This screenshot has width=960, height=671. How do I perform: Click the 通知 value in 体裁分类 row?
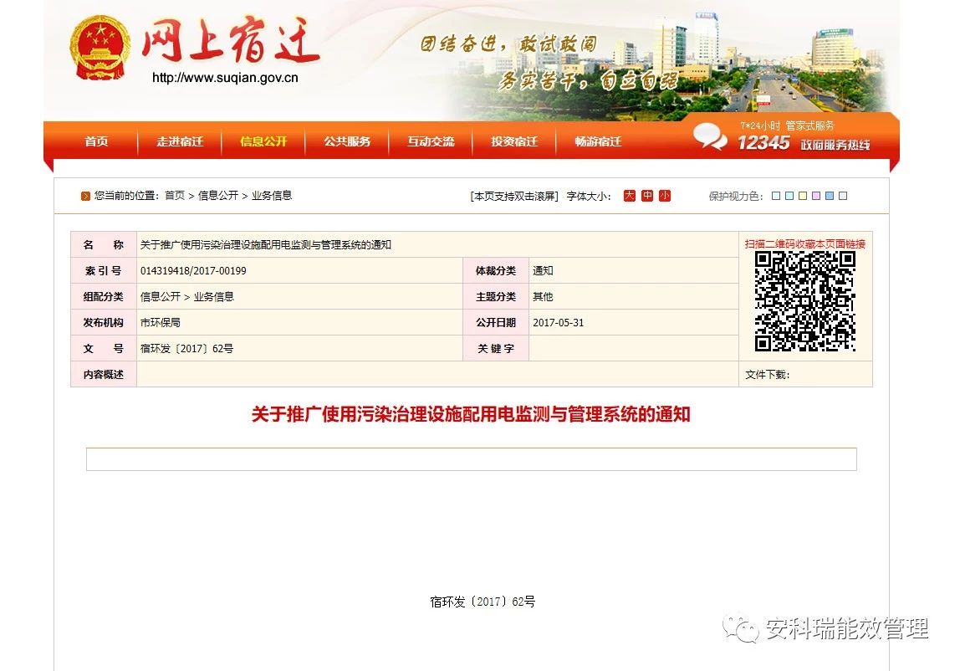click(x=543, y=271)
